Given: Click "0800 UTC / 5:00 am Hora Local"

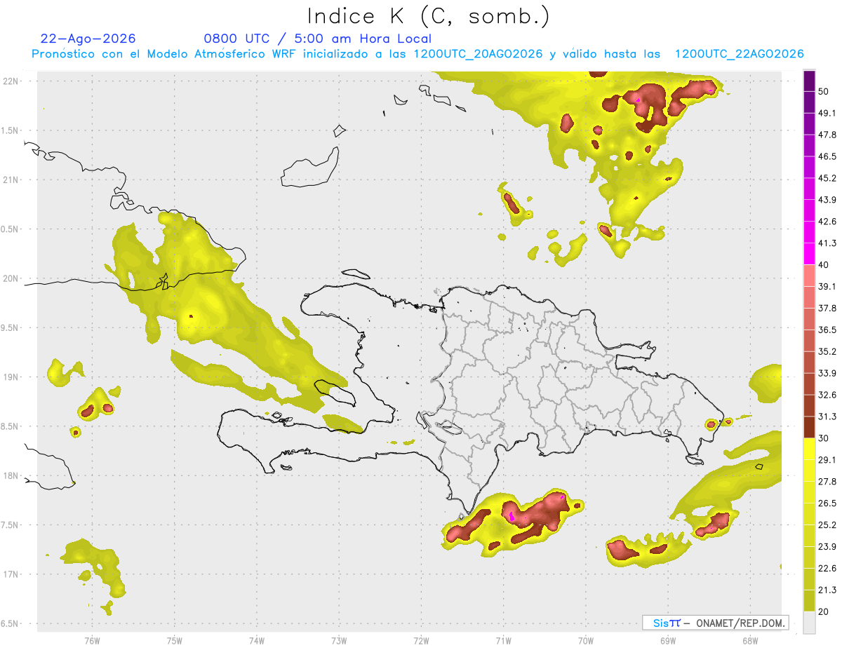Looking at the screenshot, I should [x=318, y=39].
